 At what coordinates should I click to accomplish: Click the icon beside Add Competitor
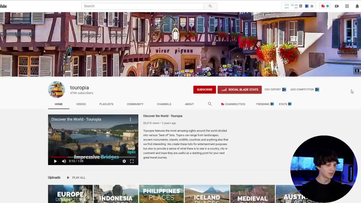(317, 89)
